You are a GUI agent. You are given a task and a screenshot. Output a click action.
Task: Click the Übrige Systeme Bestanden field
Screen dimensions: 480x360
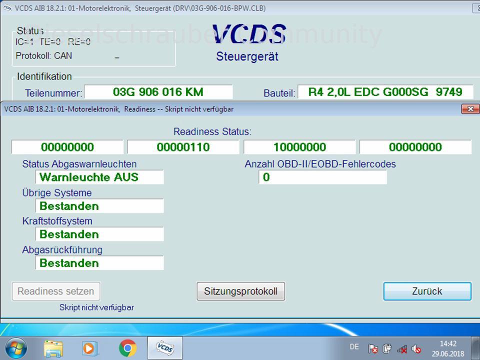click(x=99, y=206)
